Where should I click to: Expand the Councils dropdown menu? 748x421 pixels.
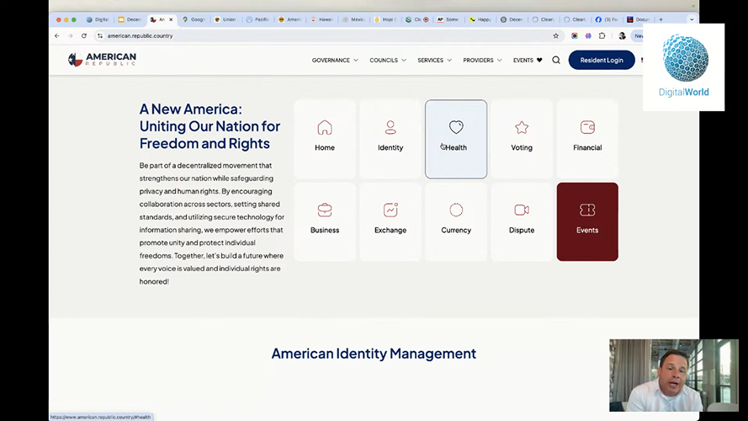(x=388, y=61)
